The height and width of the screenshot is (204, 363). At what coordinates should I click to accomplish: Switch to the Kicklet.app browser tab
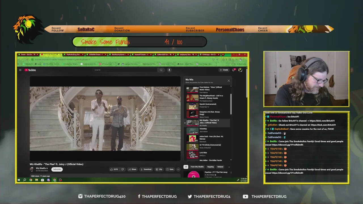pos(209,54)
